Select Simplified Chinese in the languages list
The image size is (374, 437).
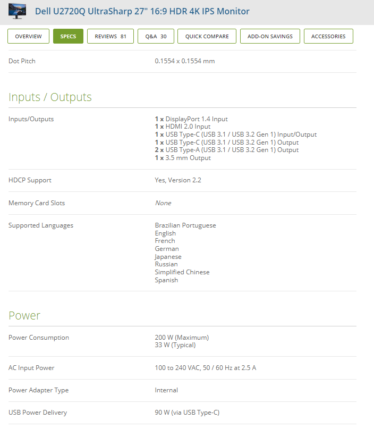[182, 272]
